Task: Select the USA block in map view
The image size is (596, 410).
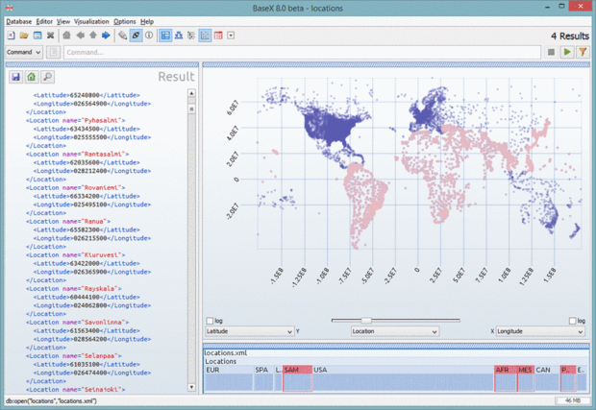Action: click(x=403, y=378)
